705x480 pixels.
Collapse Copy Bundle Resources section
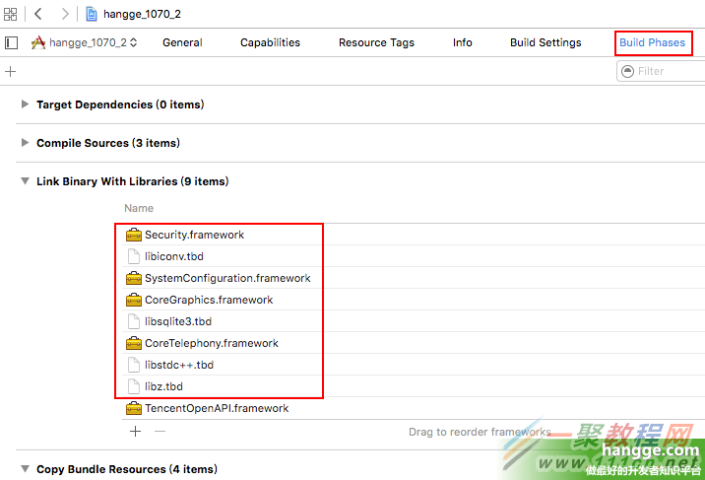pos(26,469)
